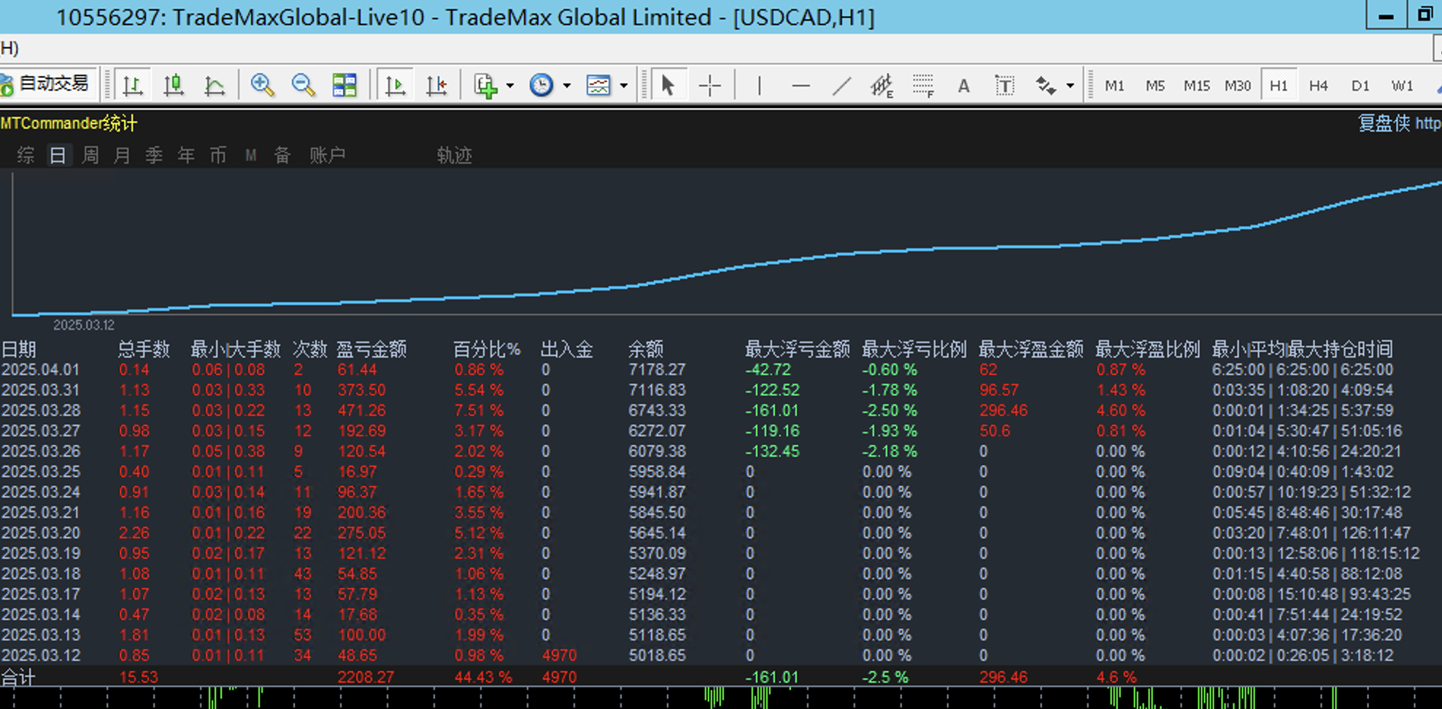The image size is (1442, 709).
Task: Open the 综 summary tab
Action: pos(26,155)
